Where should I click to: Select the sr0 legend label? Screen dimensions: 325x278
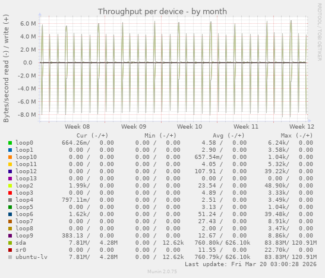[x=21, y=250]
